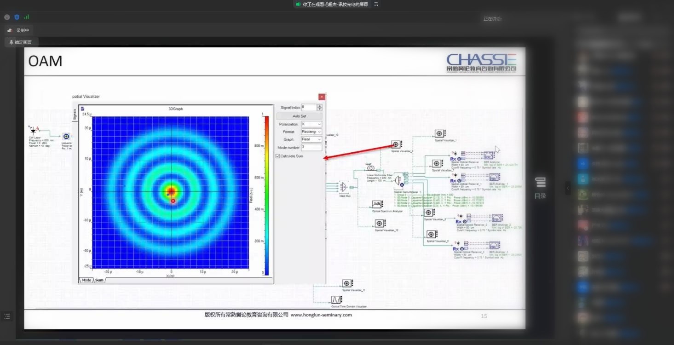The width and height of the screenshot is (674, 345).
Task: Click the CW Laser component icon
Action: 33,131
